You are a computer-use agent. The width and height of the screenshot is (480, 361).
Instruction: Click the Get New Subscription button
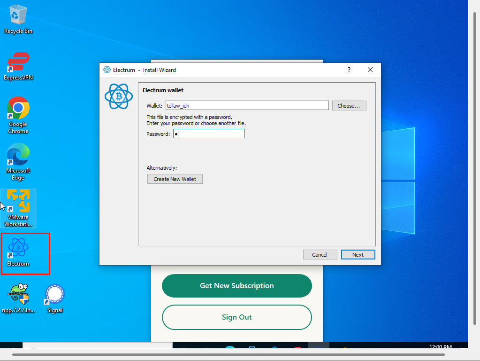pyautogui.click(x=236, y=286)
